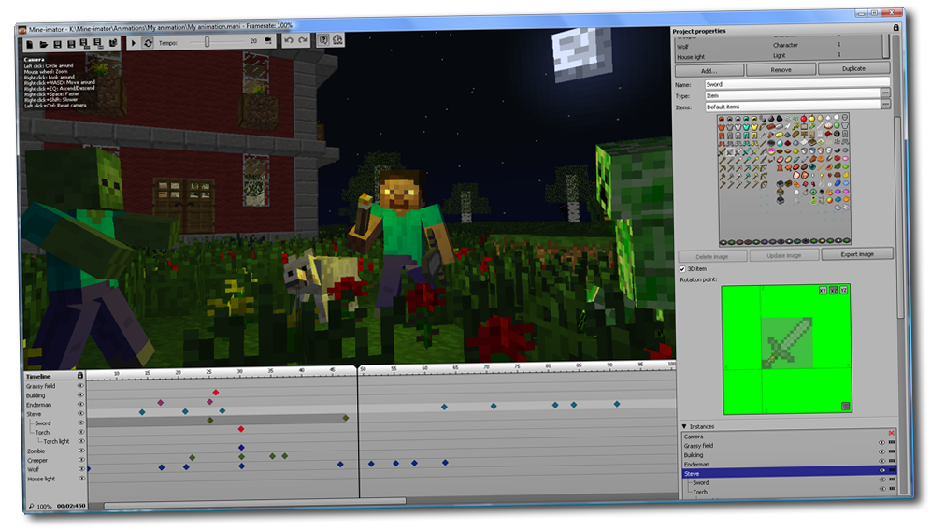Toggle Wolf visibility eye in timeline
The image size is (931, 530).
80,469
